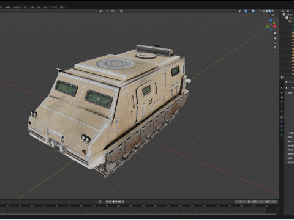Open the viewport Options dropdown below shading
Image resolution: width=294 pixels, height=220 pixels.
point(274,15)
